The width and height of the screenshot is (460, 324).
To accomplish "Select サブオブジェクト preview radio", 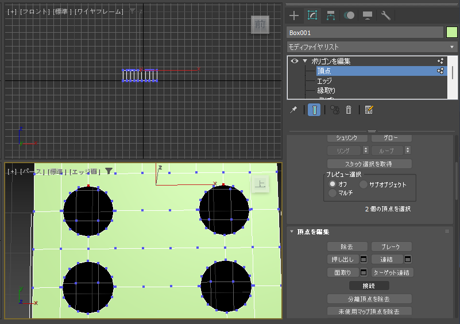I will point(364,184).
